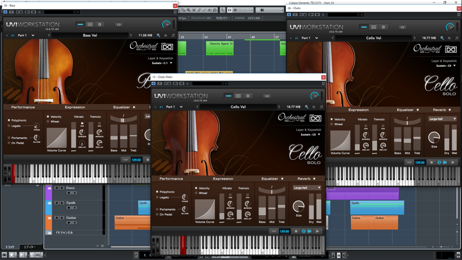The height and width of the screenshot is (260, 462).
Task: Click fx icon in Bass window
Action: click(x=166, y=35)
